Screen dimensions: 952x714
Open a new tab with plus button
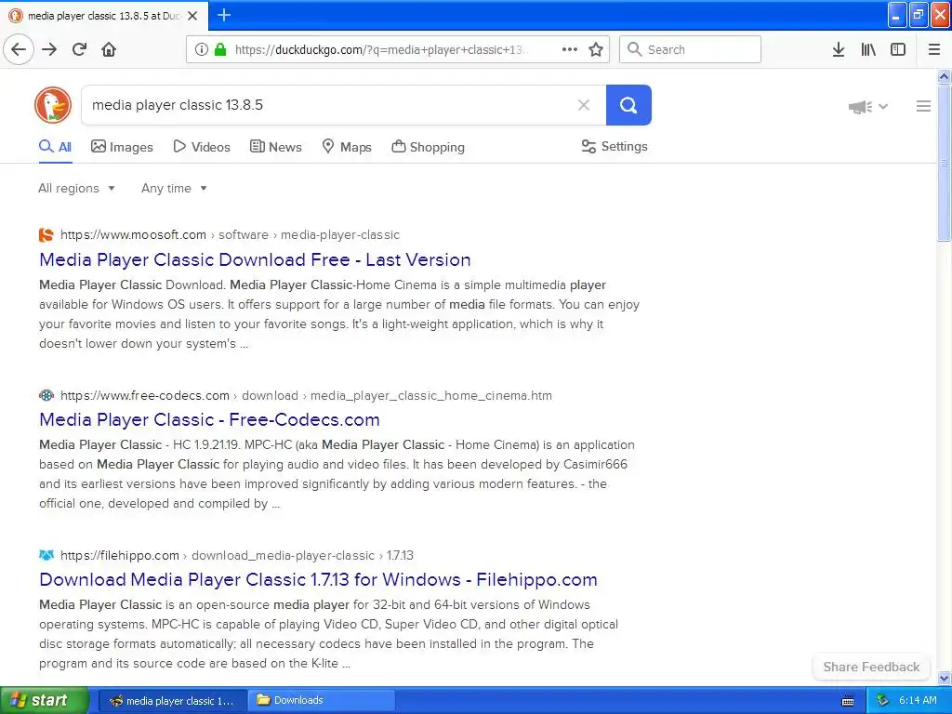coord(224,15)
